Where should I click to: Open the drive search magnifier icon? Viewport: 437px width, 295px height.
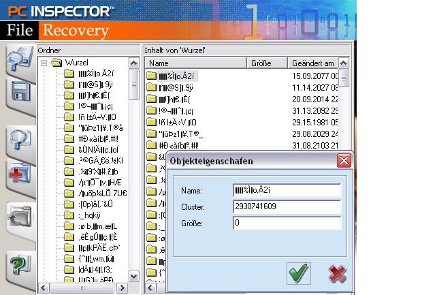click(20, 59)
